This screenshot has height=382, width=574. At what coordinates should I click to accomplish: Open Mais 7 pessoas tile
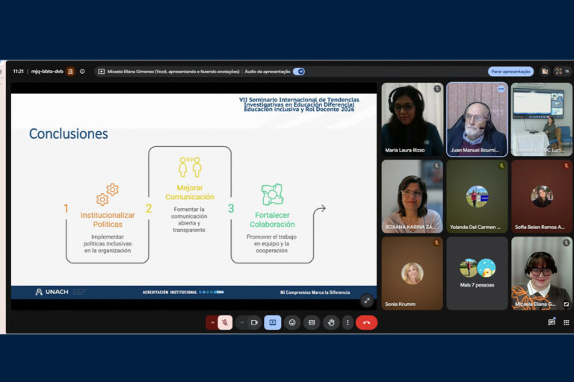[x=477, y=273]
